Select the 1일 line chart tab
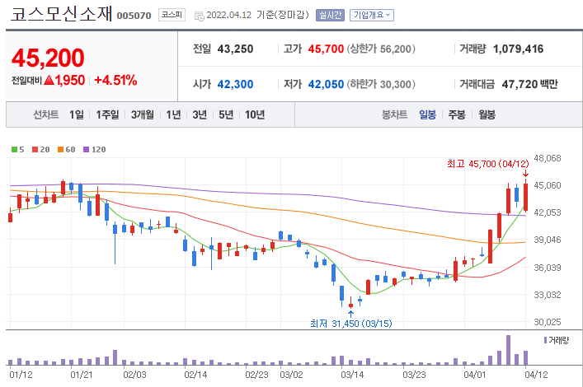Viewport: 583px width, 387px height. click(x=77, y=114)
